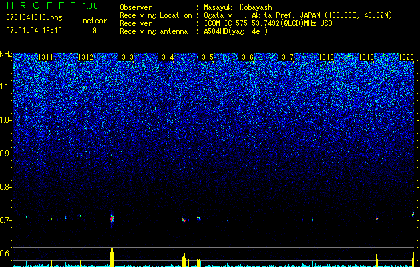
Task: Click the 0.7 frequency axis label
Action: 6,220
